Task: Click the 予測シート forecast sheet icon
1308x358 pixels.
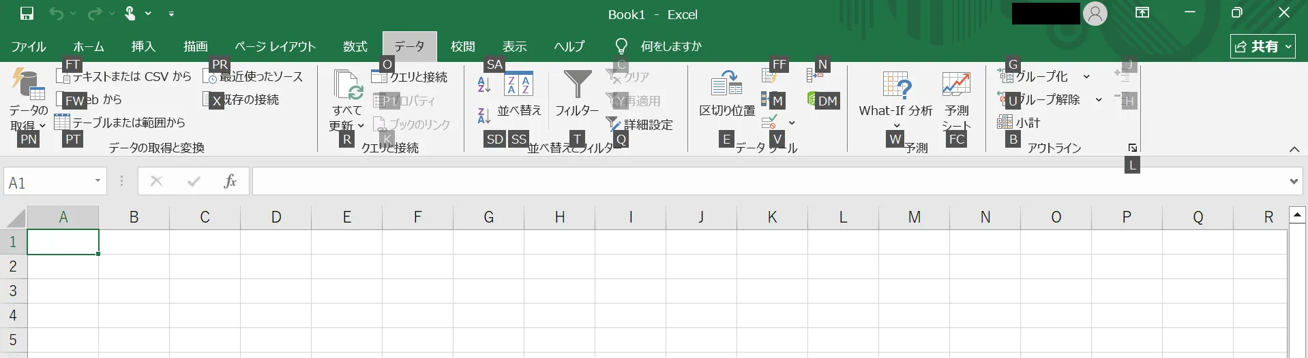Action: click(x=956, y=86)
